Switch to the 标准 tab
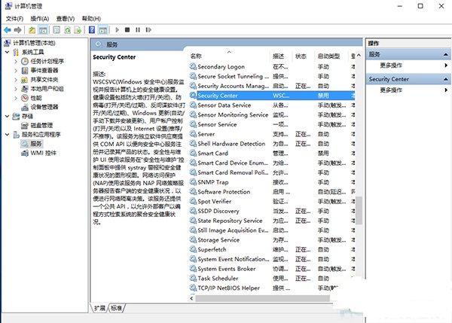This screenshot has width=452, height=323. 117,308
